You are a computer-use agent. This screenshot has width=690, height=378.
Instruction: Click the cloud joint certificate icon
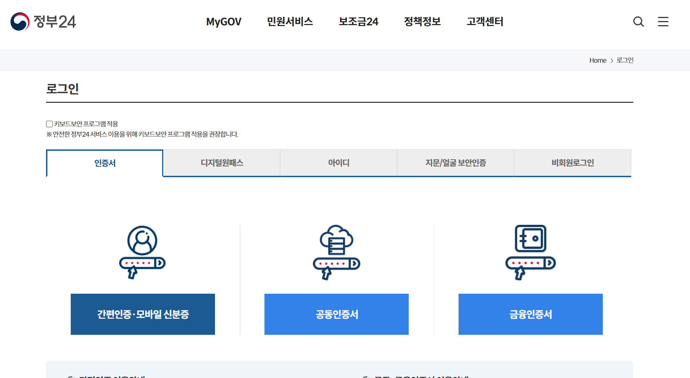[336, 252]
